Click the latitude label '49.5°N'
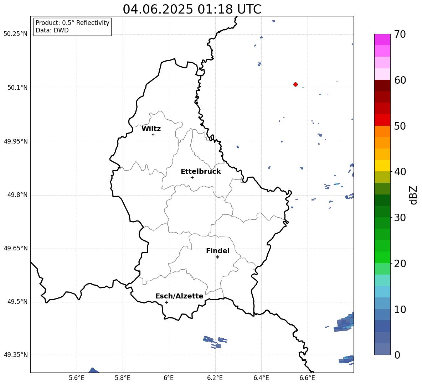The image size is (422, 385). 17,302
